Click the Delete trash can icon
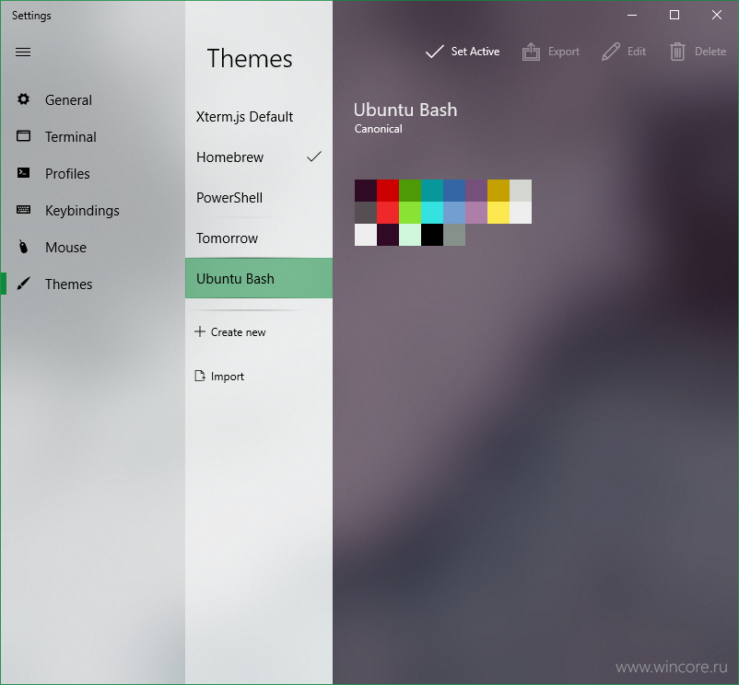The width and height of the screenshot is (739, 685). [677, 52]
